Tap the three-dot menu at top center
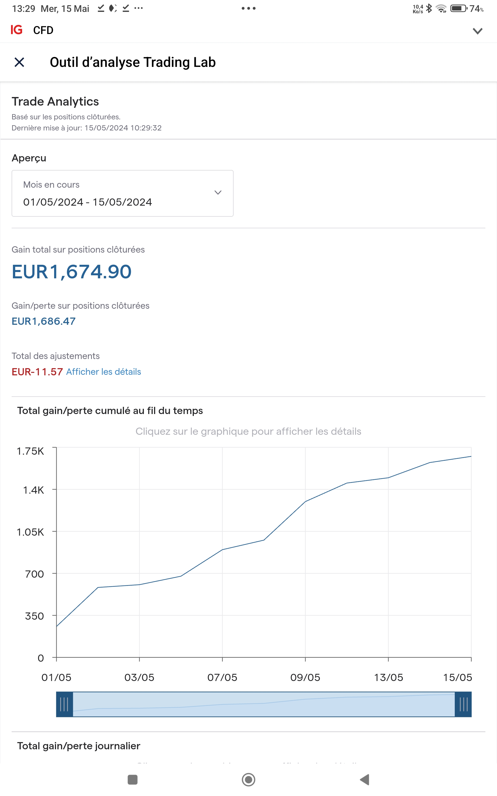 tap(248, 8)
